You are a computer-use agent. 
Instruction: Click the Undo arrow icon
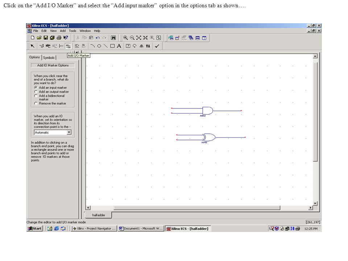click(x=98, y=38)
